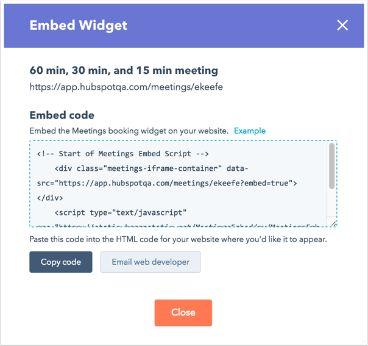Click the Embed code section heading
This screenshot has height=346, width=368.
[62, 115]
